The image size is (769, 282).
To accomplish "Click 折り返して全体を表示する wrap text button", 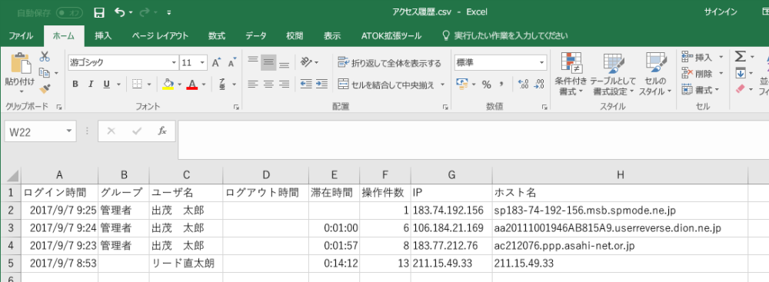I will tap(390, 63).
